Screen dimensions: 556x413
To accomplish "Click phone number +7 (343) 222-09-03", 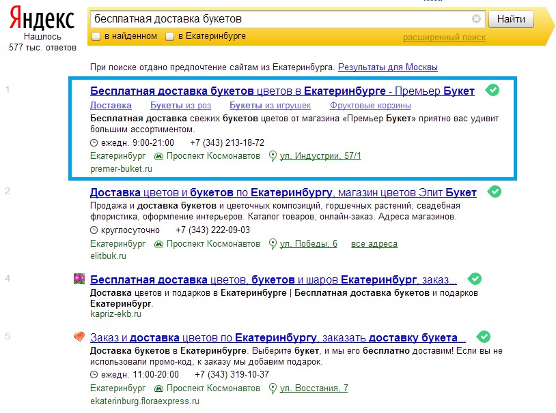I will point(212,230).
